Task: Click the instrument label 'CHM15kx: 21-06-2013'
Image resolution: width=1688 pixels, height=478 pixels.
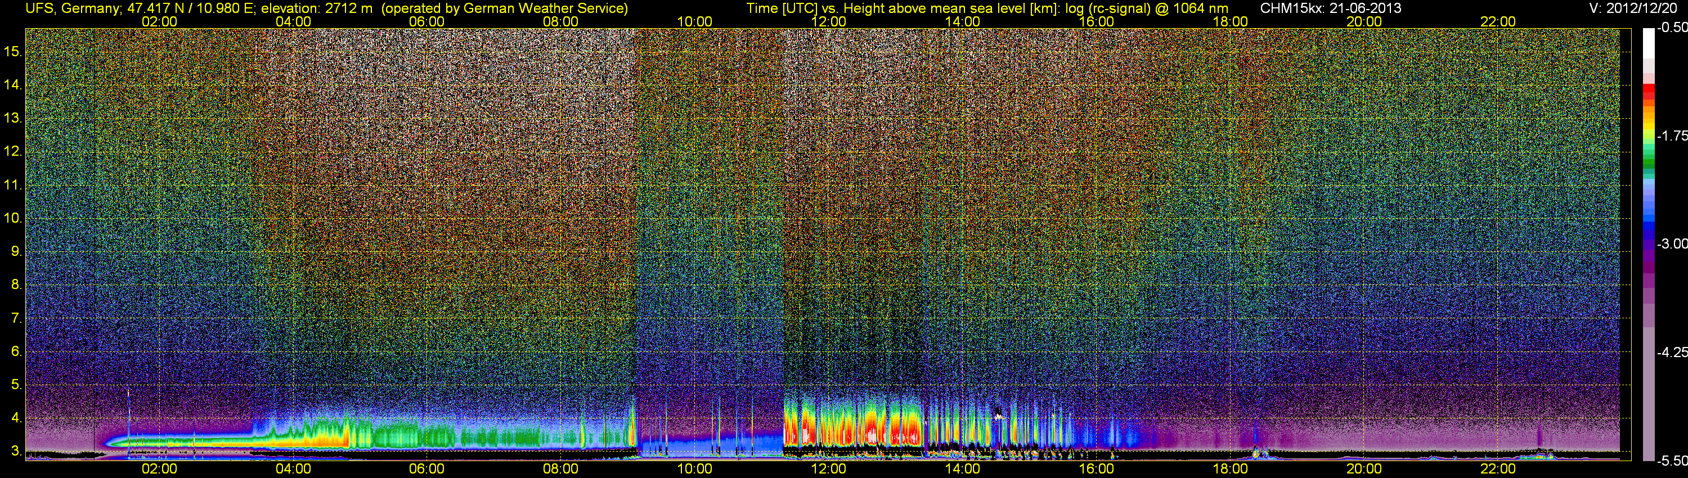Action: coord(1331,8)
